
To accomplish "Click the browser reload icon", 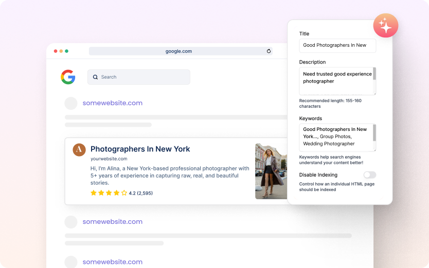I will pos(269,51).
